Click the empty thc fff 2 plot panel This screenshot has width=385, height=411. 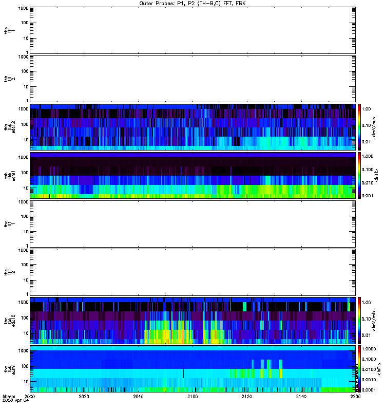[192, 272]
